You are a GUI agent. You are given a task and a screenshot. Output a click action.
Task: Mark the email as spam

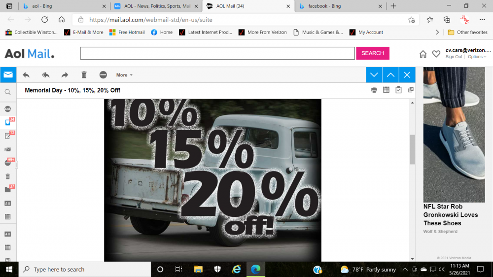coord(103,75)
